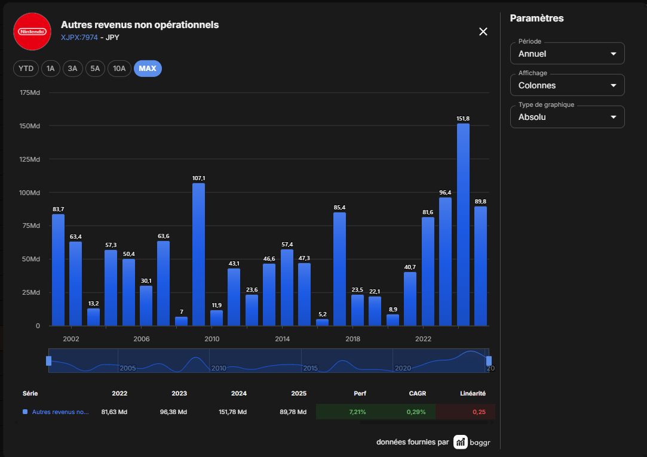Switch to the 10A range

point(119,69)
